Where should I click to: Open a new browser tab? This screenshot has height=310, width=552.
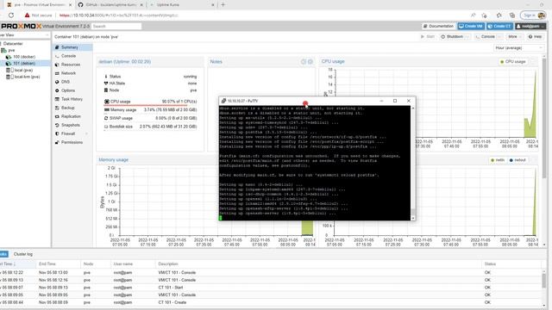coord(223,5)
